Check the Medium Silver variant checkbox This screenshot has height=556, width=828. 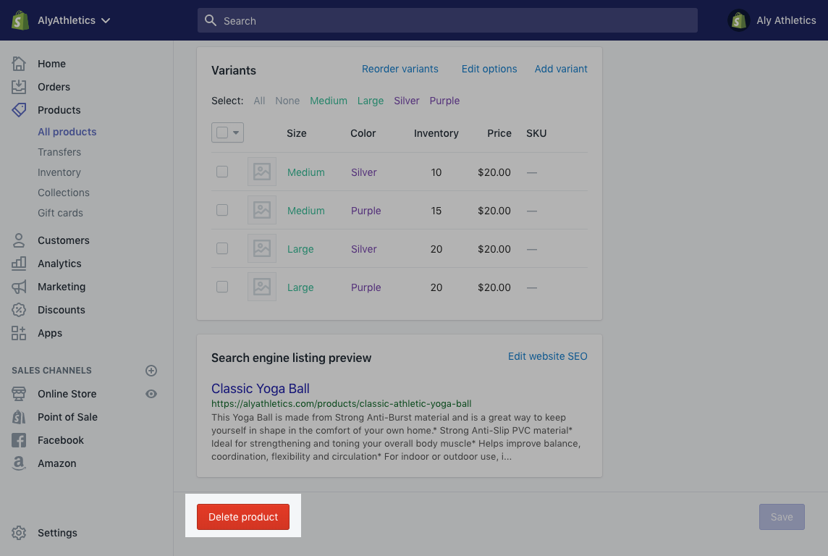tap(222, 172)
